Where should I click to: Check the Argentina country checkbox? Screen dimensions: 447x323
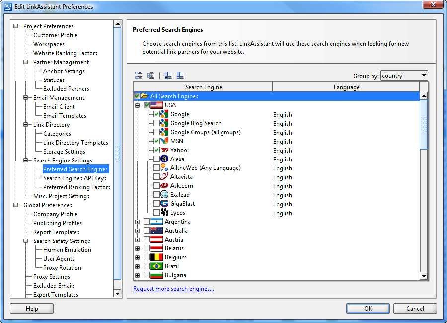[147, 222]
